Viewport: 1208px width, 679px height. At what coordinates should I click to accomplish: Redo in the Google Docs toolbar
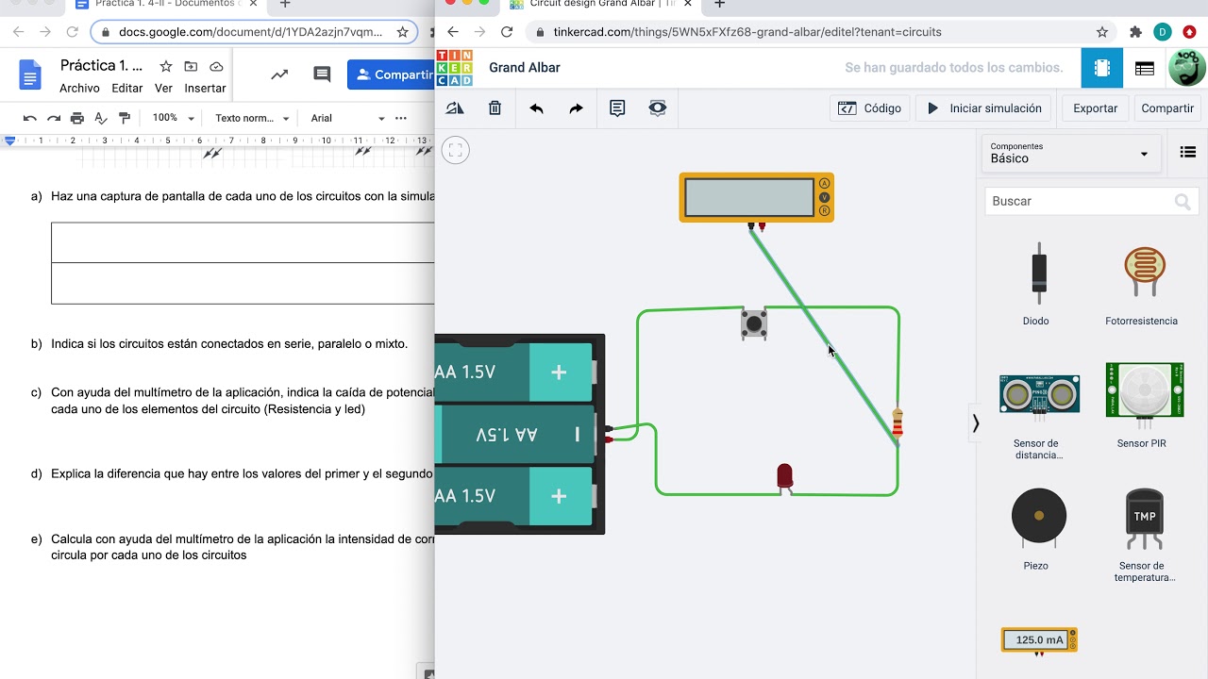click(x=54, y=118)
